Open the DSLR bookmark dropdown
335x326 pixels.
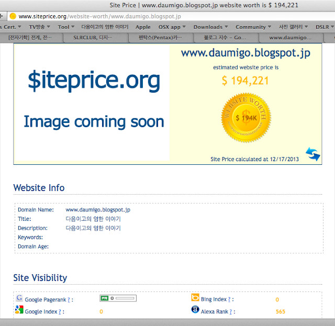point(325,27)
